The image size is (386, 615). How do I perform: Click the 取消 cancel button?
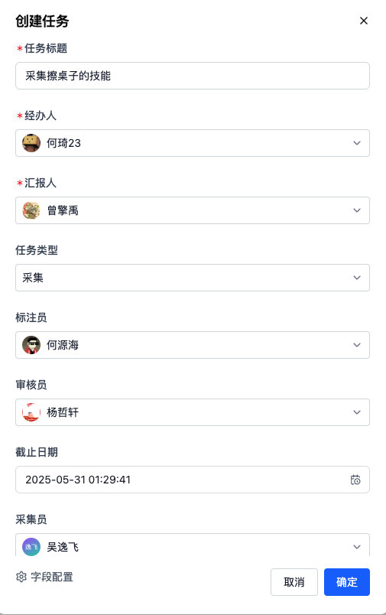[294, 582]
